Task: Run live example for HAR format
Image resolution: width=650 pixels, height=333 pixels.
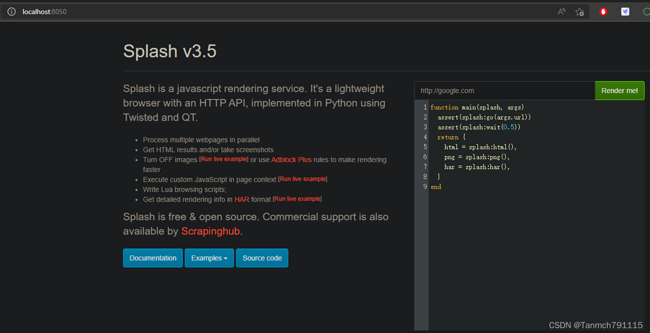Action: point(297,199)
